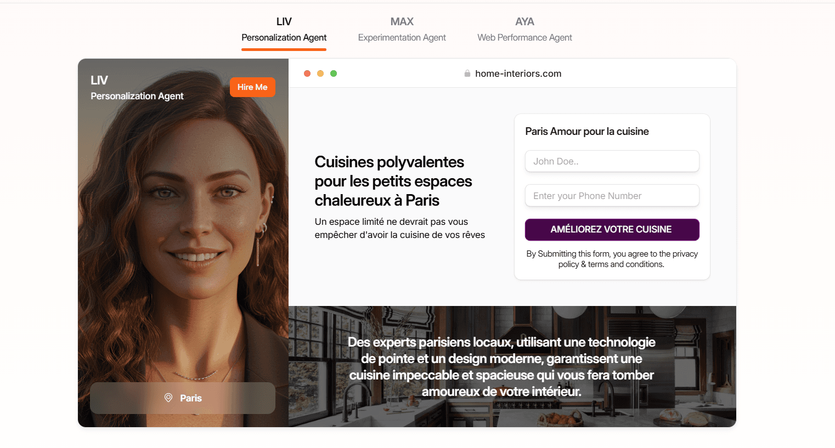Click LIV's portrait photo
The width and height of the screenshot is (835, 448).
tap(183, 243)
